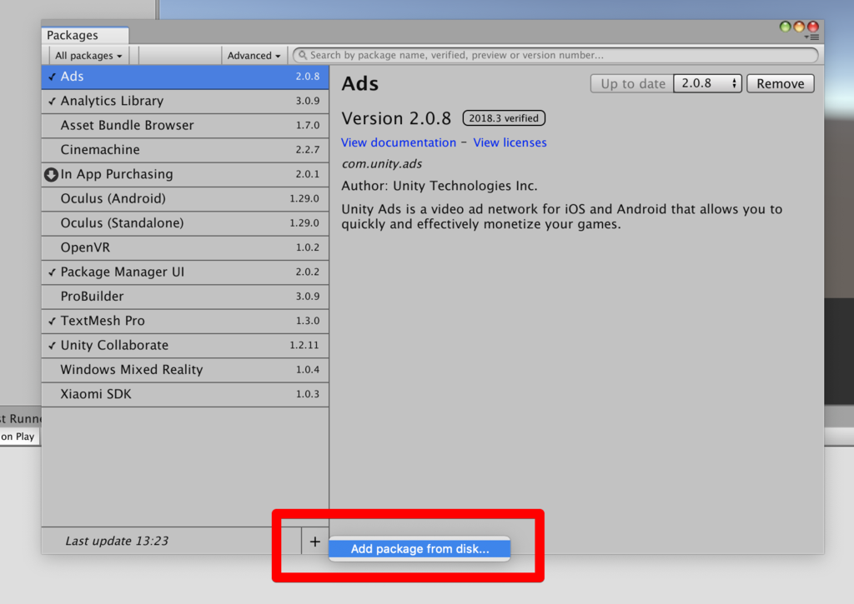Viewport: 854px width, 604px height.
Task: Click the package search field
Action: [555, 55]
